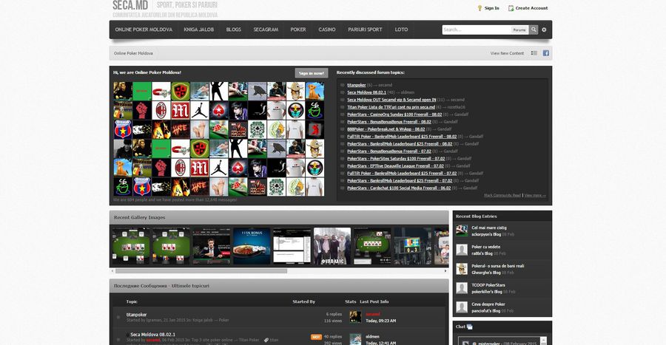
Task: Open Poker cu vedete blog entry
Action: pos(486,247)
